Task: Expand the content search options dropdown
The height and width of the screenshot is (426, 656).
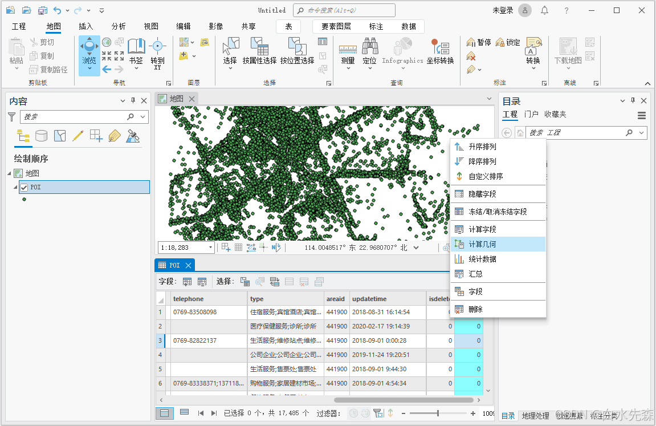Action: 143,117
